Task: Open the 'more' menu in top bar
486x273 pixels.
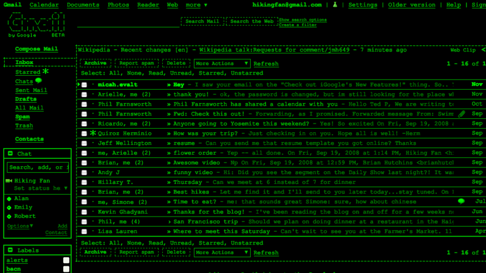Action: pyautogui.click(x=196, y=5)
